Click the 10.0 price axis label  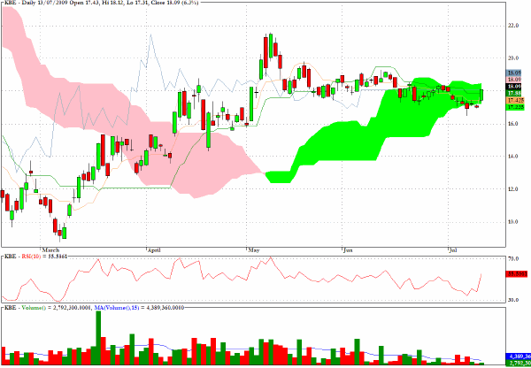(512, 222)
